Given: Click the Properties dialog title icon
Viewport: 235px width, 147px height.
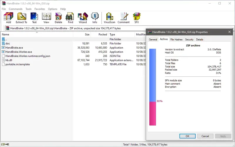Looking at the screenshot, I should [x=150, y=32].
